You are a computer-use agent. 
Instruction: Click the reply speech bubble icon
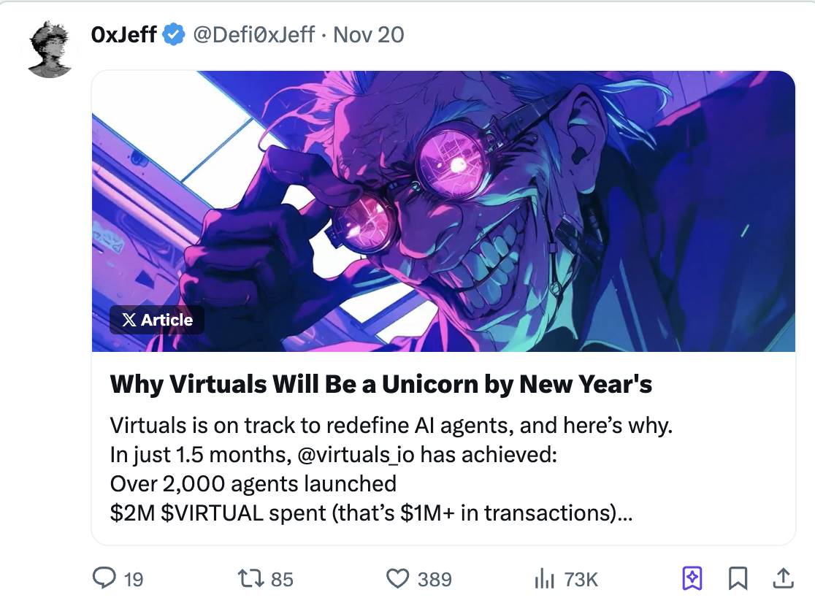coord(105,579)
